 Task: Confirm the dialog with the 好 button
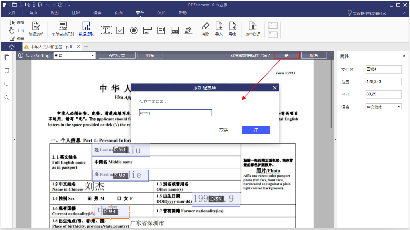[x=256, y=130]
